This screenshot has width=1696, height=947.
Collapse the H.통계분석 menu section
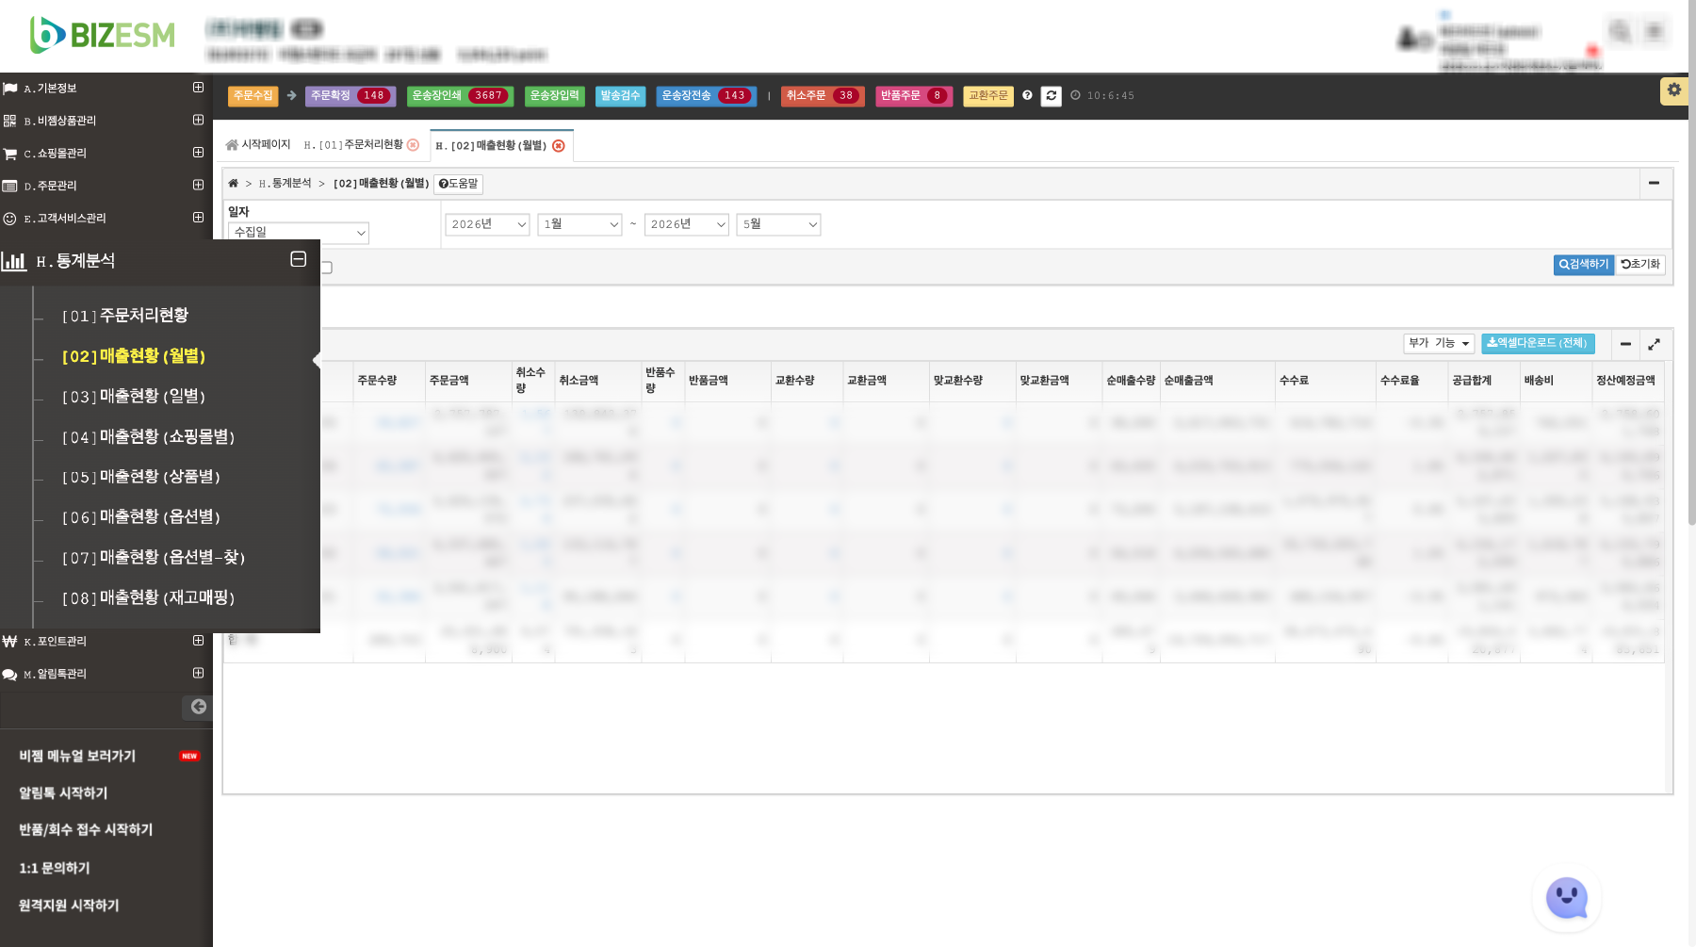(298, 259)
